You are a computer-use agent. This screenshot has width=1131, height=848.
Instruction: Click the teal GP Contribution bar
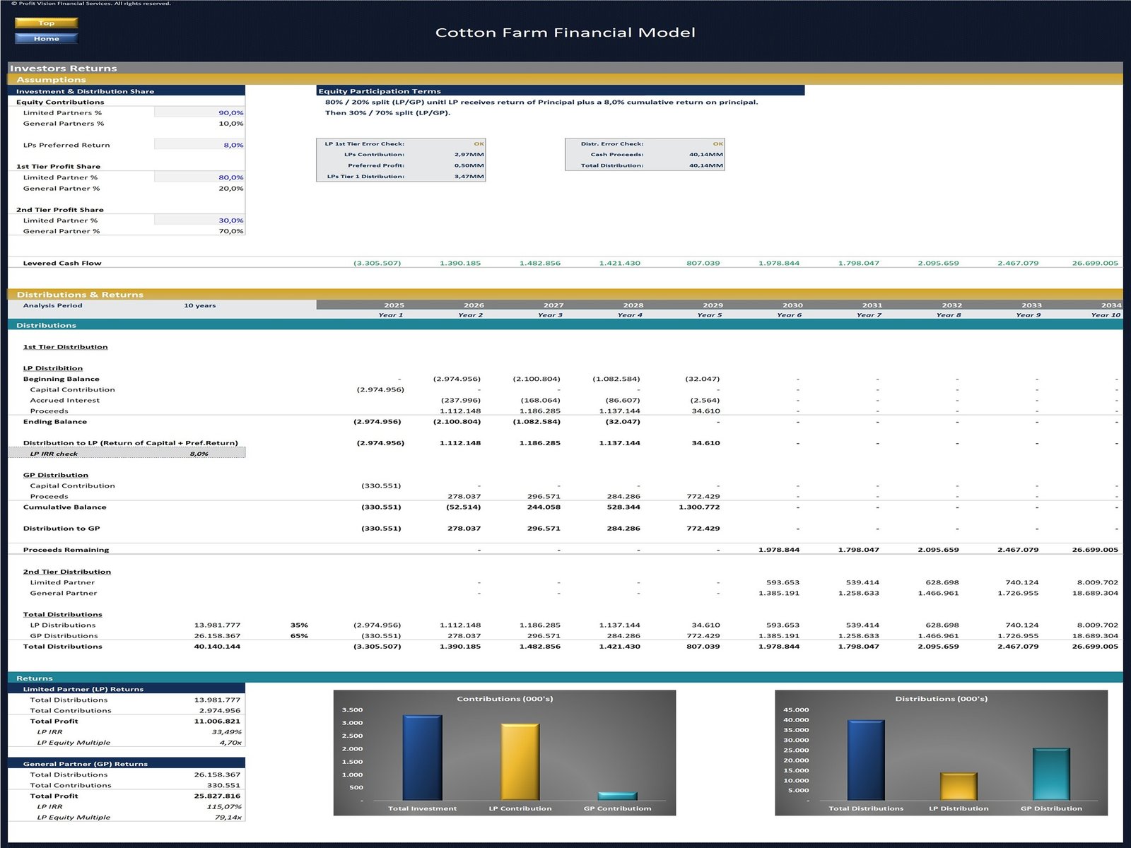tap(617, 796)
